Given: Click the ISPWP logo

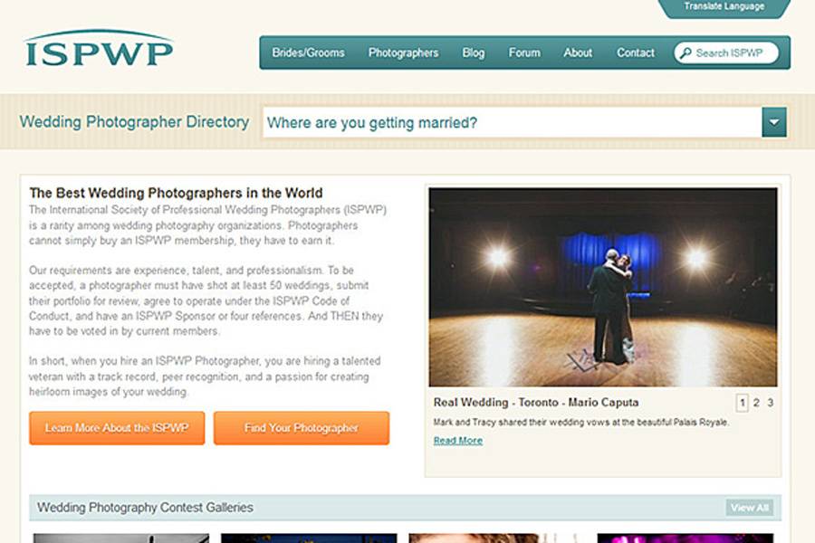Looking at the screenshot, I should (98, 48).
